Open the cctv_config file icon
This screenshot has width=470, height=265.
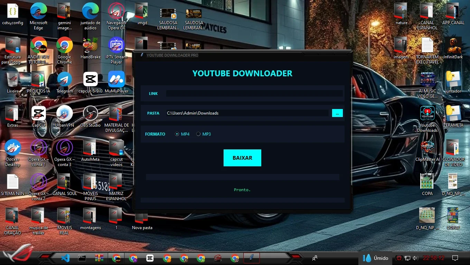coord(13,14)
